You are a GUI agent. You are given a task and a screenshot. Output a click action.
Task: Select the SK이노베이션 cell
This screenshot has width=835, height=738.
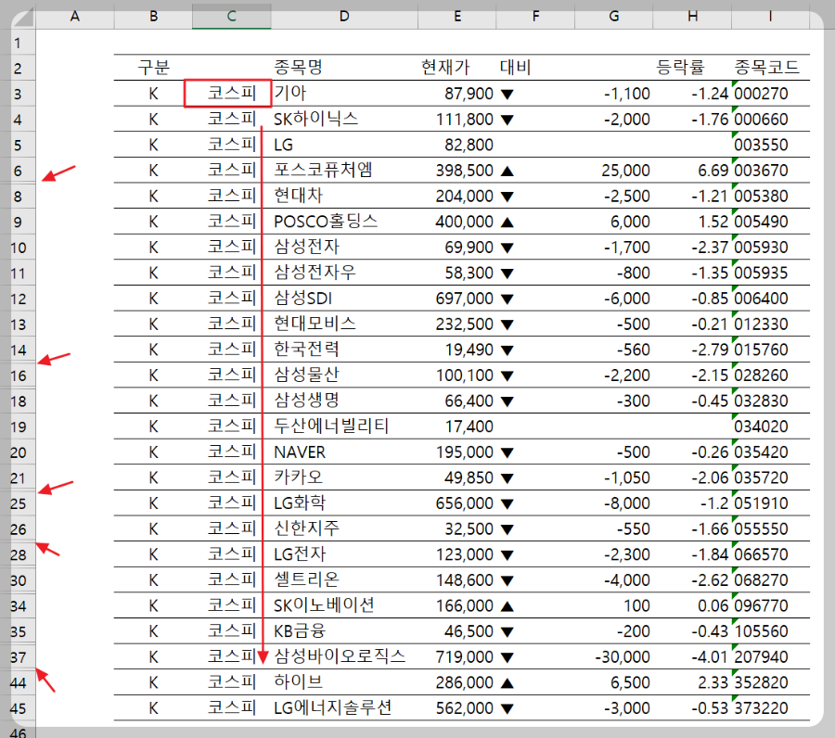344,605
